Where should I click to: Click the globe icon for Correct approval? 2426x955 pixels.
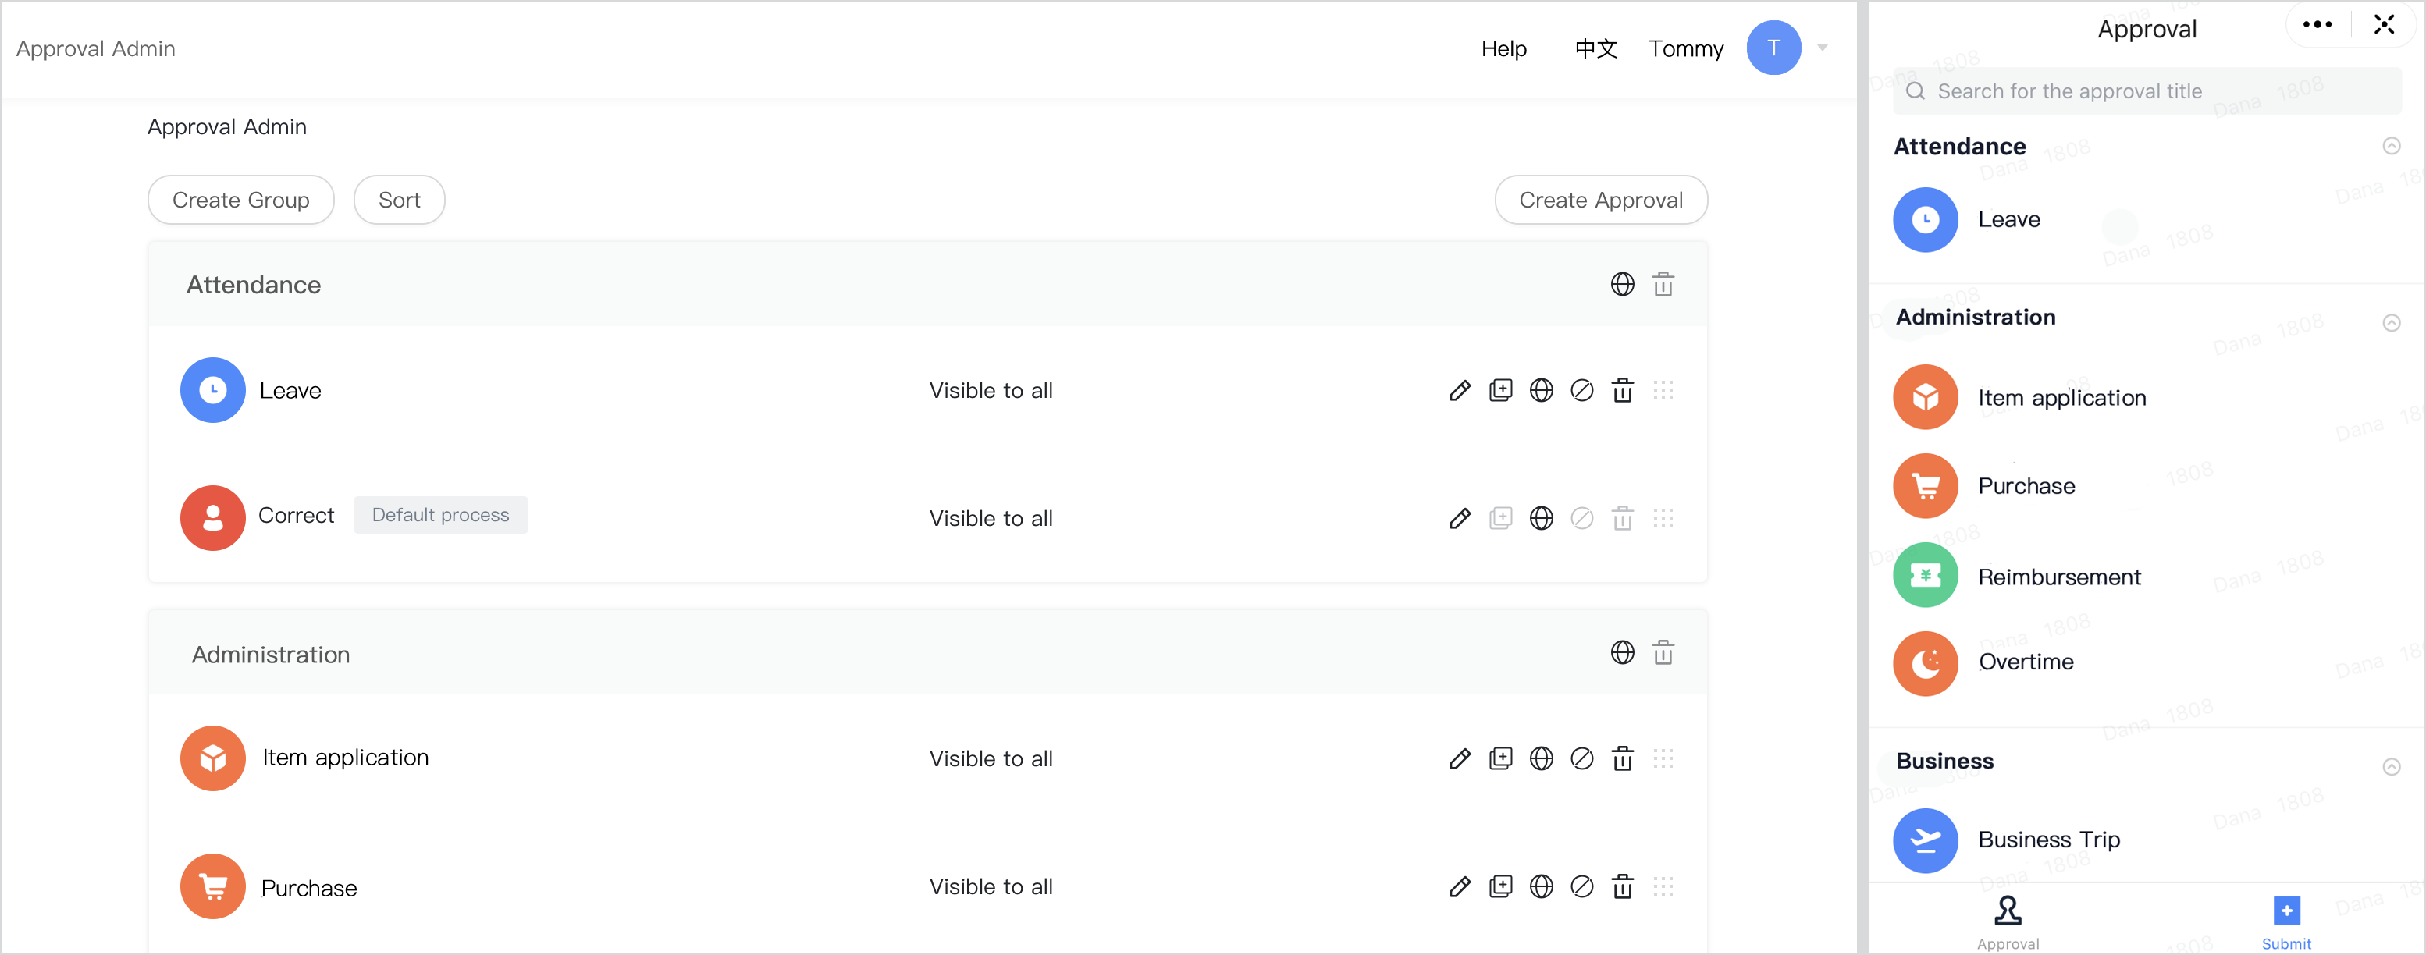point(1542,519)
